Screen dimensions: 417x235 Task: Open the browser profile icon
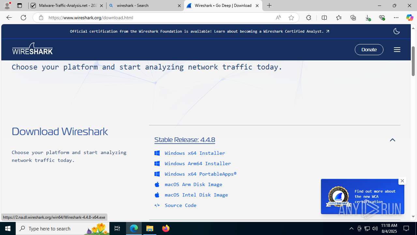7,6
